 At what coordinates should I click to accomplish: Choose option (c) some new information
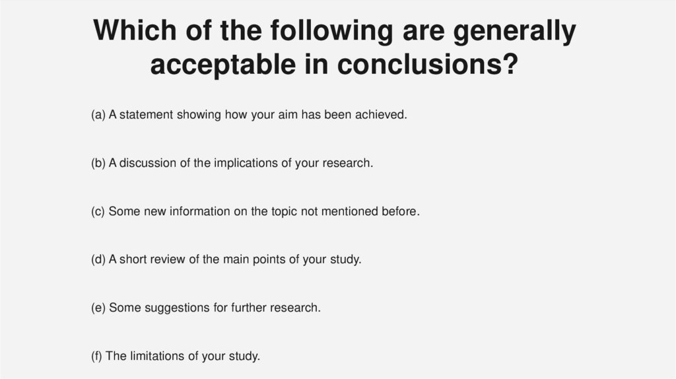pos(255,212)
